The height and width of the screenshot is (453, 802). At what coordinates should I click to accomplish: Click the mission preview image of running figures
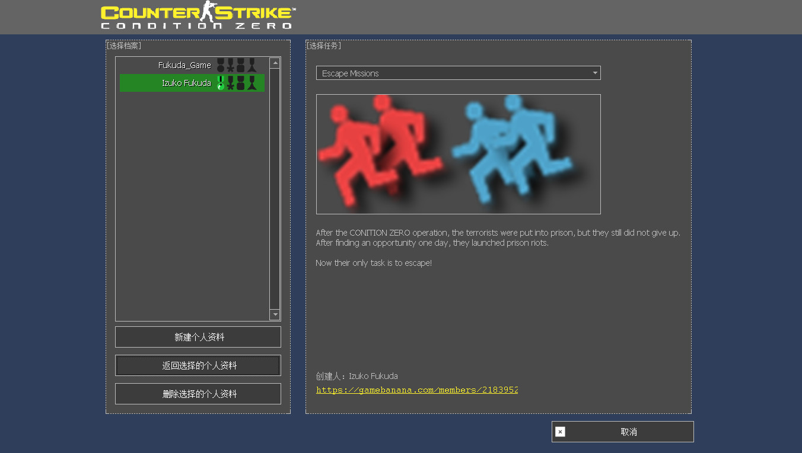(x=458, y=154)
